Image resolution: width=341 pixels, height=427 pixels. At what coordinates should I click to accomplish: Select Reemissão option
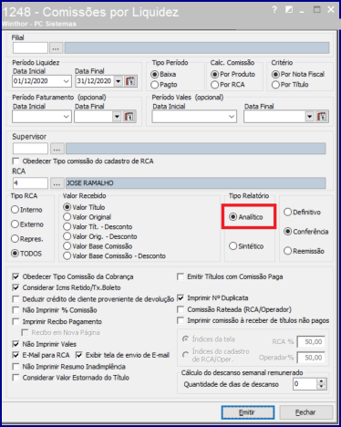coord(305,251)
